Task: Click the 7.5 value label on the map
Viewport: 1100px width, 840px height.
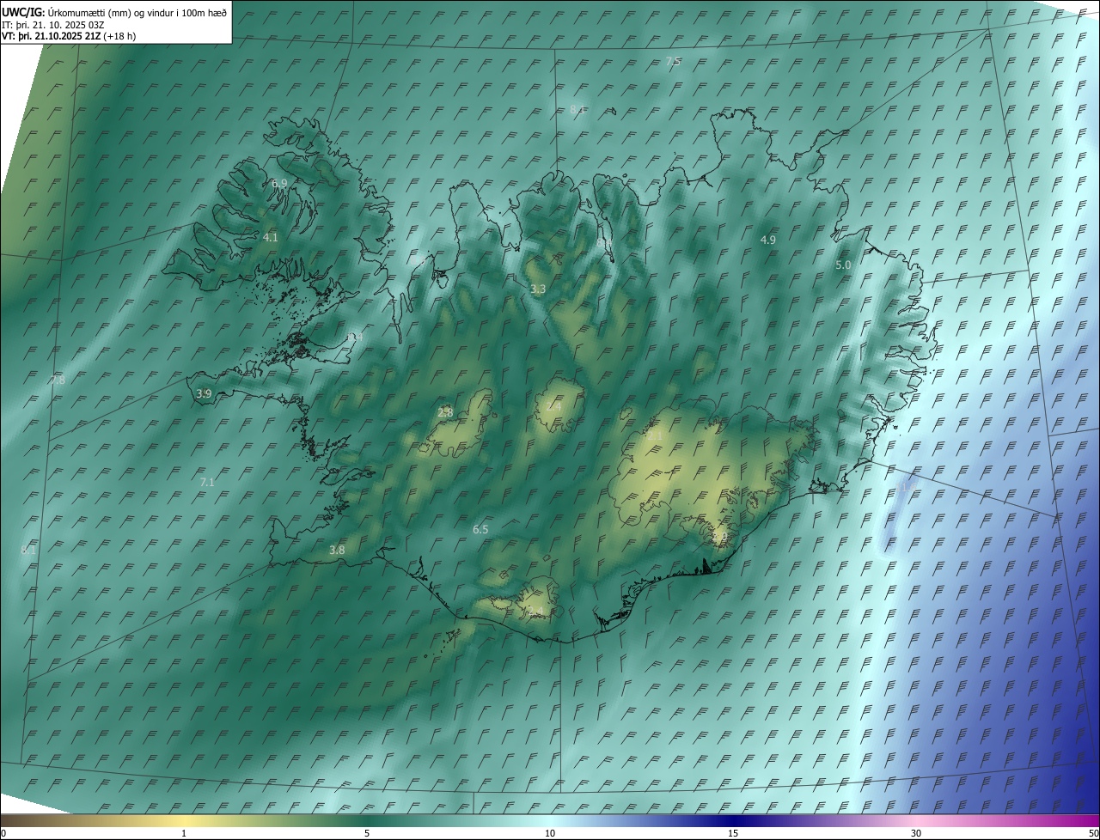Action: [x=673, y=62]
